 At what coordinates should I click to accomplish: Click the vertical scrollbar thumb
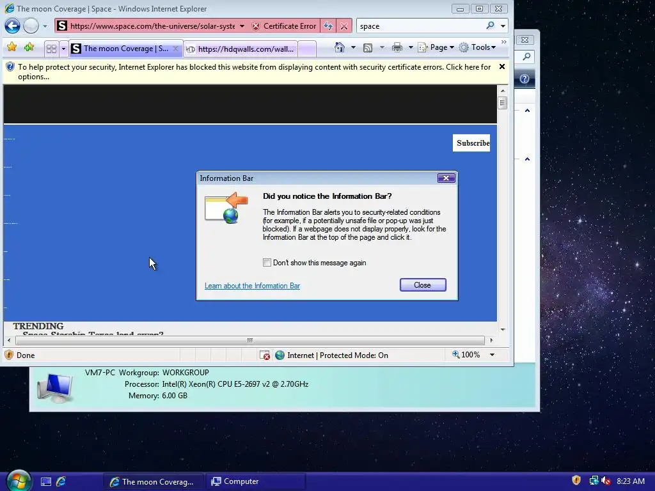503,103
